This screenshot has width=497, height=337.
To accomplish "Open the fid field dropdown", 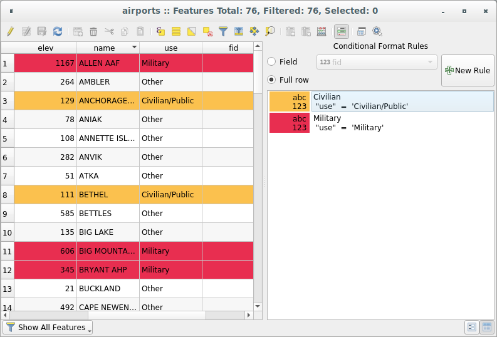I will [376, 61].
